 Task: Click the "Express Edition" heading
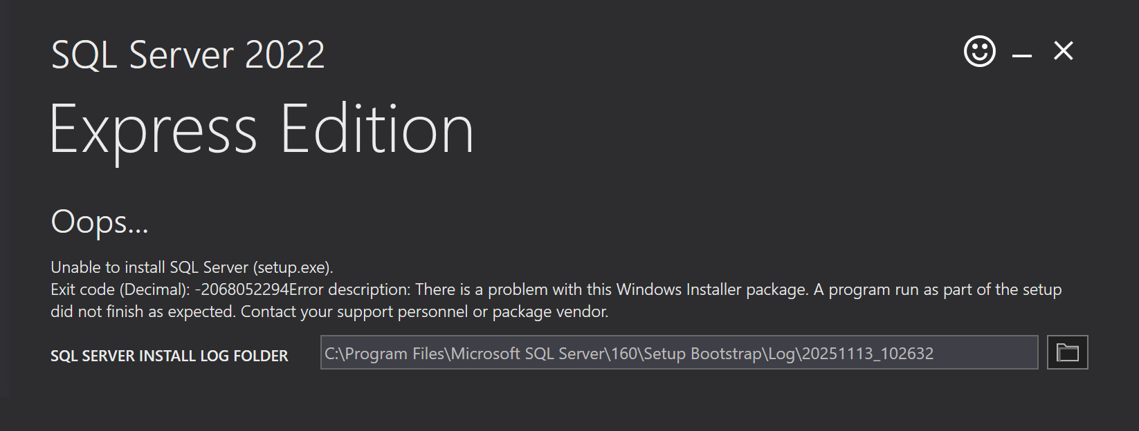261,129
